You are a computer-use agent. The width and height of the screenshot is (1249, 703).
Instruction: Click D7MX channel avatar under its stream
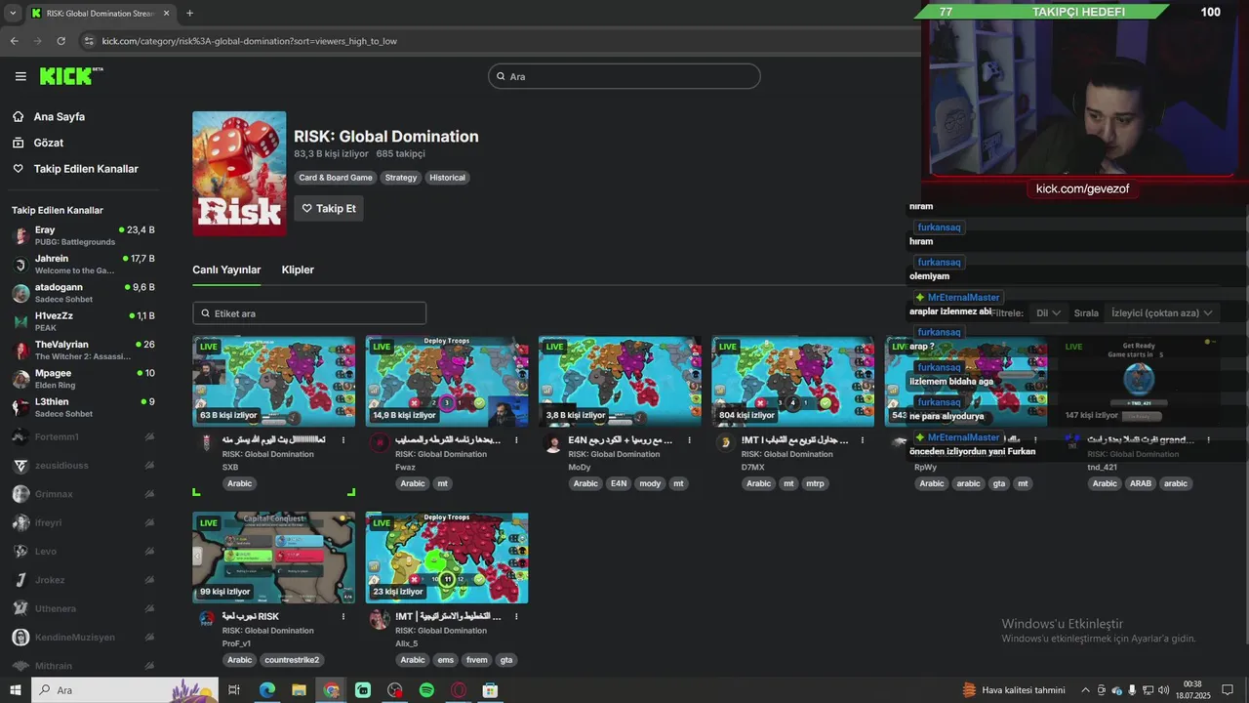(x=725, y=443)
